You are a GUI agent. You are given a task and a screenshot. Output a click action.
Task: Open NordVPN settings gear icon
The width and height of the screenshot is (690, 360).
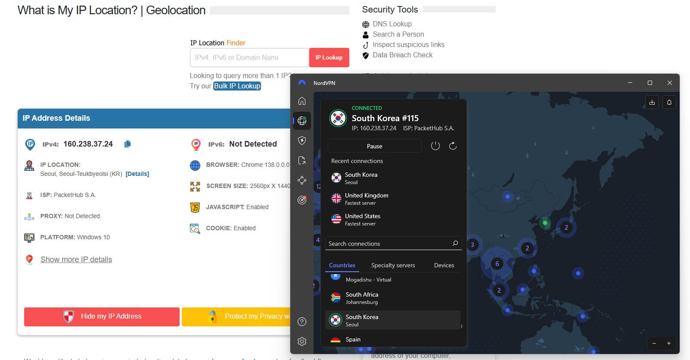point(302,341)
